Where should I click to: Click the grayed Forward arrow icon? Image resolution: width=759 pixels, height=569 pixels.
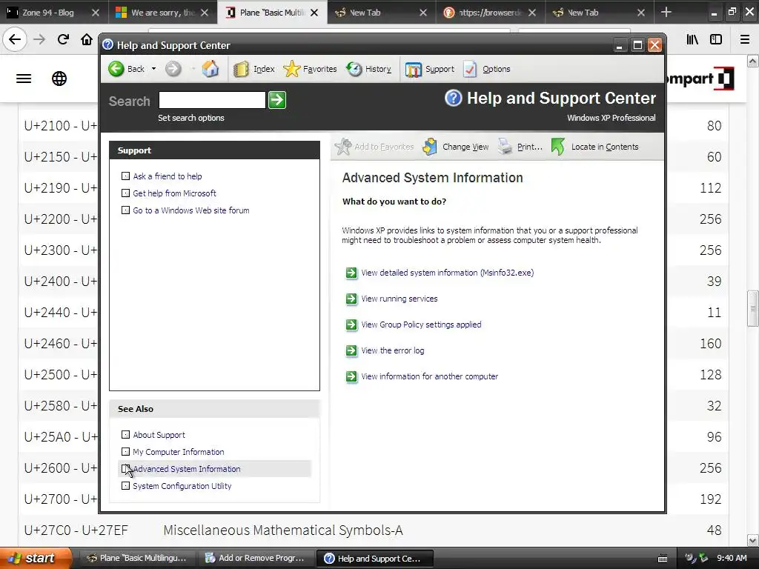coord(173,69)
